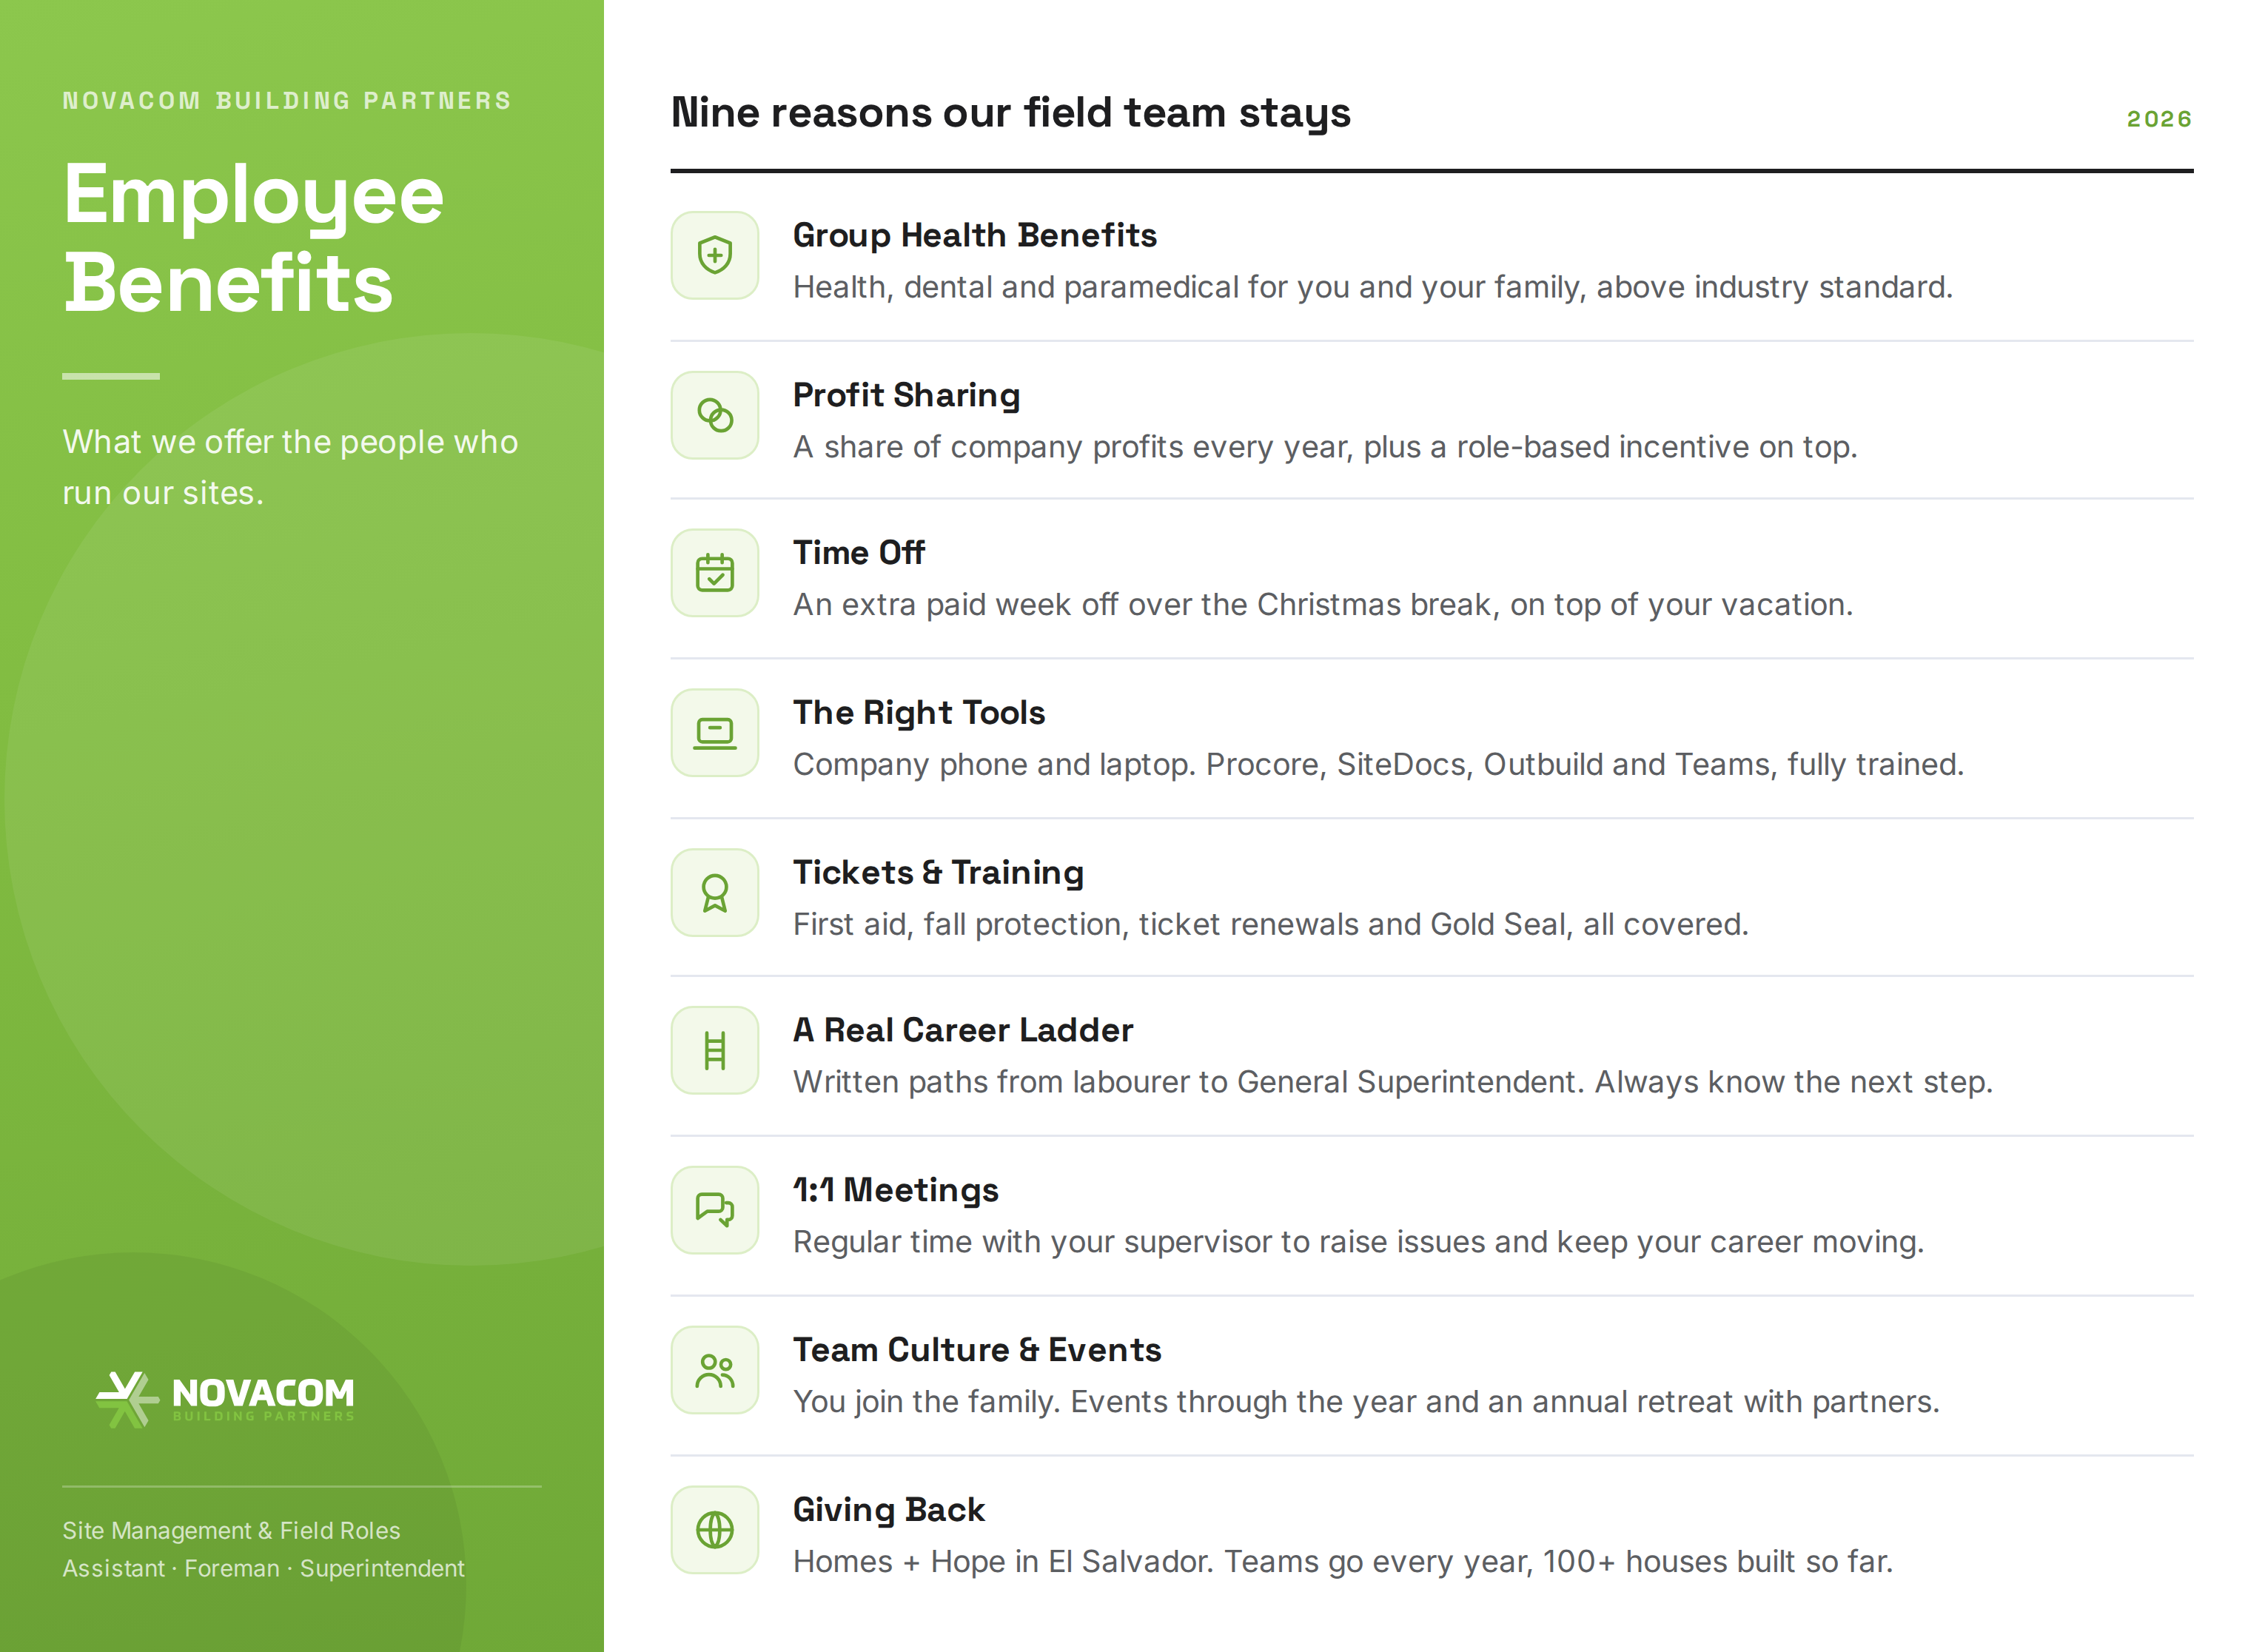Click the description 'An extra paid week off'
The image size is (2265, 1652).
click(1323, 605)
